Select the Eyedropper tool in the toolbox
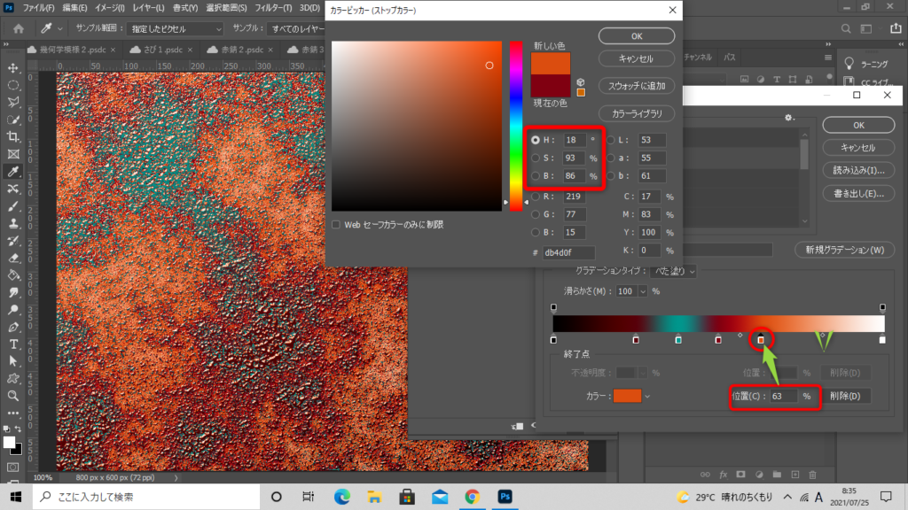Image resolution: width=908 pixels, height=510 pixels. click(x=12, y=172)
